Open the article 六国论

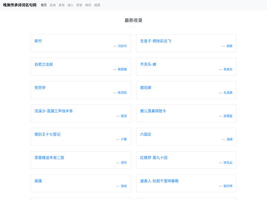(146, 134)
